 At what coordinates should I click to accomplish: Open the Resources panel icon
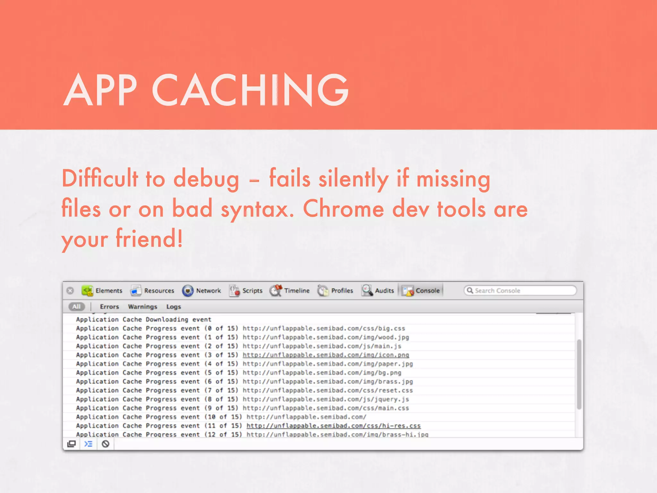[136, 290]
